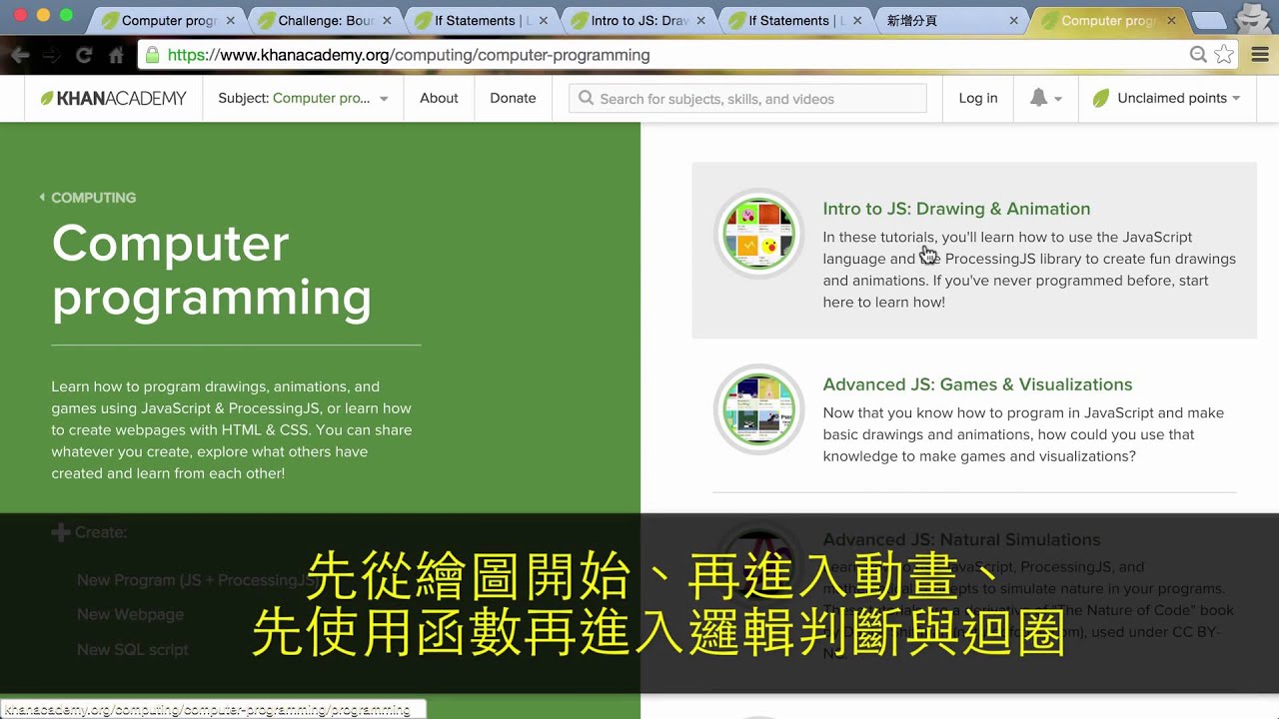Open notifications bell icon
Viewport: 1279px width, 719px height.
click(x=1039, y=98)
